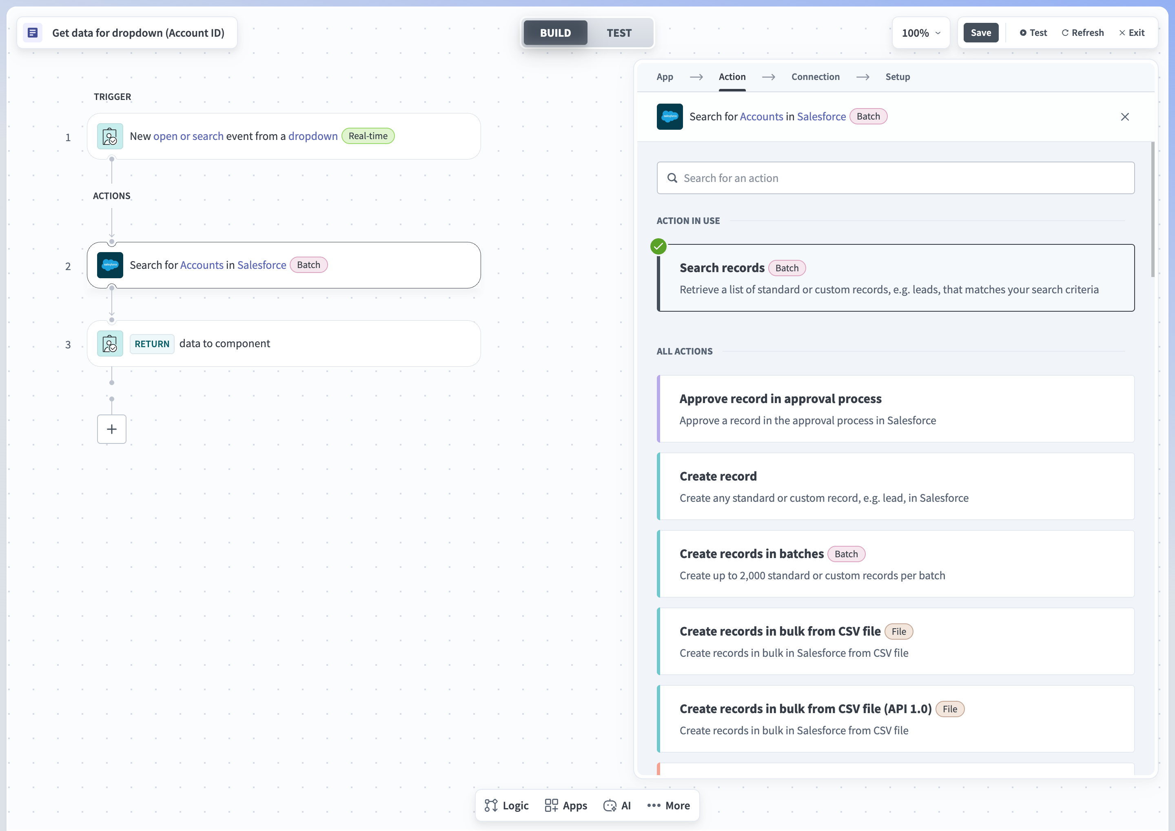1175x831 pixels.
Task: Click the File badge on CSV file action
Action: [x=899, y=632]
